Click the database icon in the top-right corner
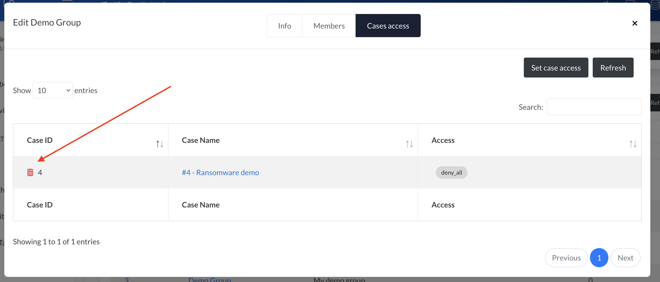The image size is (660, 282). (x=655, y=4)
